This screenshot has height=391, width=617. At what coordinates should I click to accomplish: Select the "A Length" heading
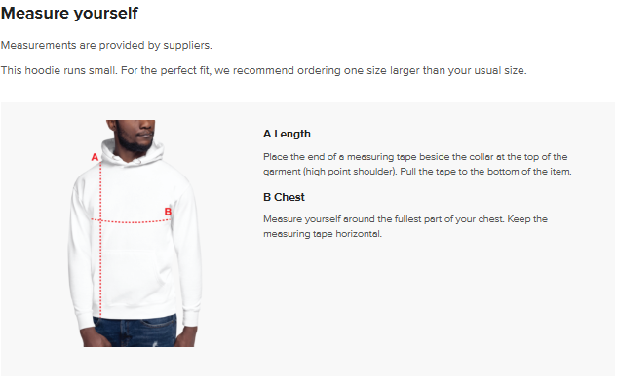287,134
